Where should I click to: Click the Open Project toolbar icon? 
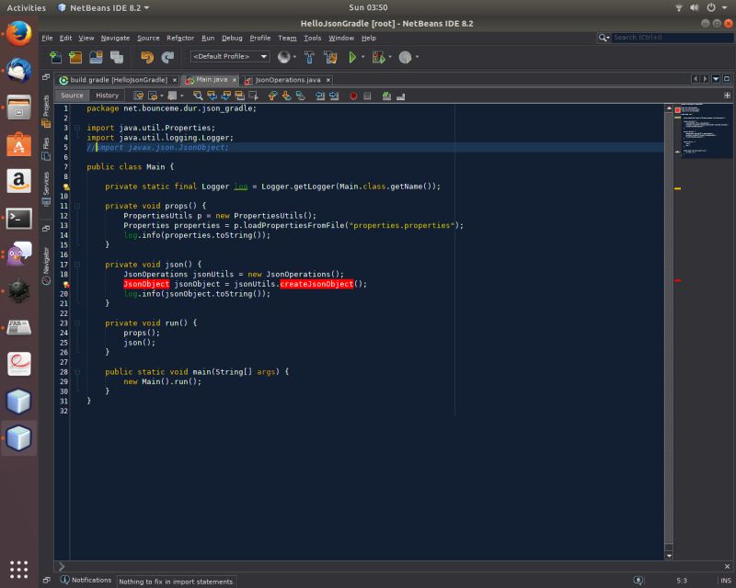coord(97,57)
